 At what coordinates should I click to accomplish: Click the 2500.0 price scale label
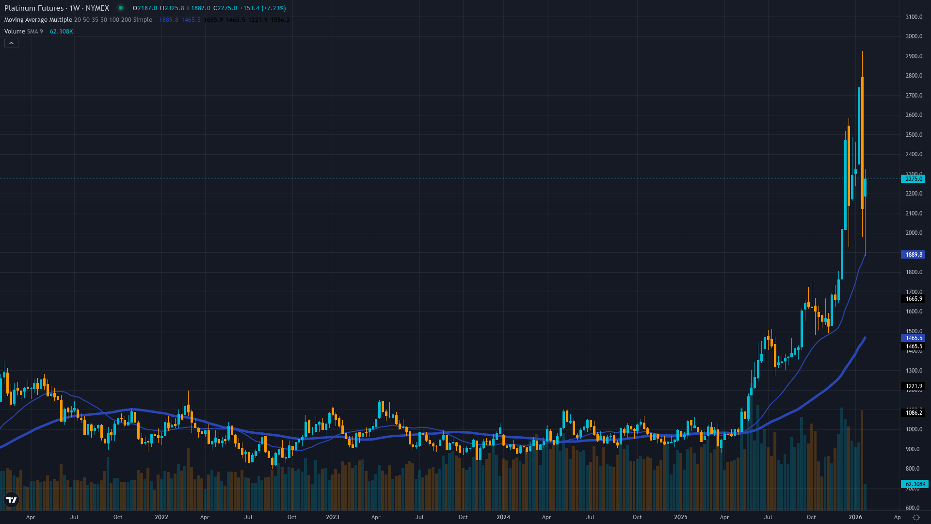pos(914,135)
